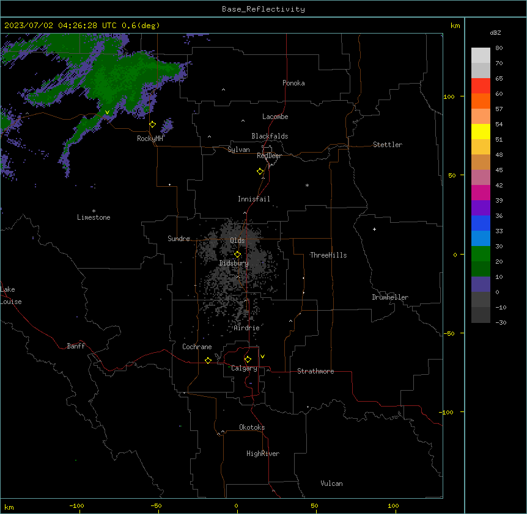Select the purple 39-36 dBZ swatch
527x514 pixels.
point(481,208)
